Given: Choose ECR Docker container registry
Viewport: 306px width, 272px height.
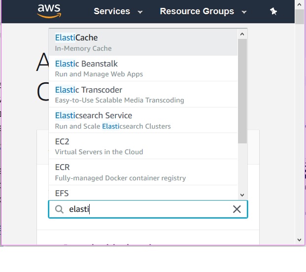Looking at the screenshot, I should (x=143, y=172).
